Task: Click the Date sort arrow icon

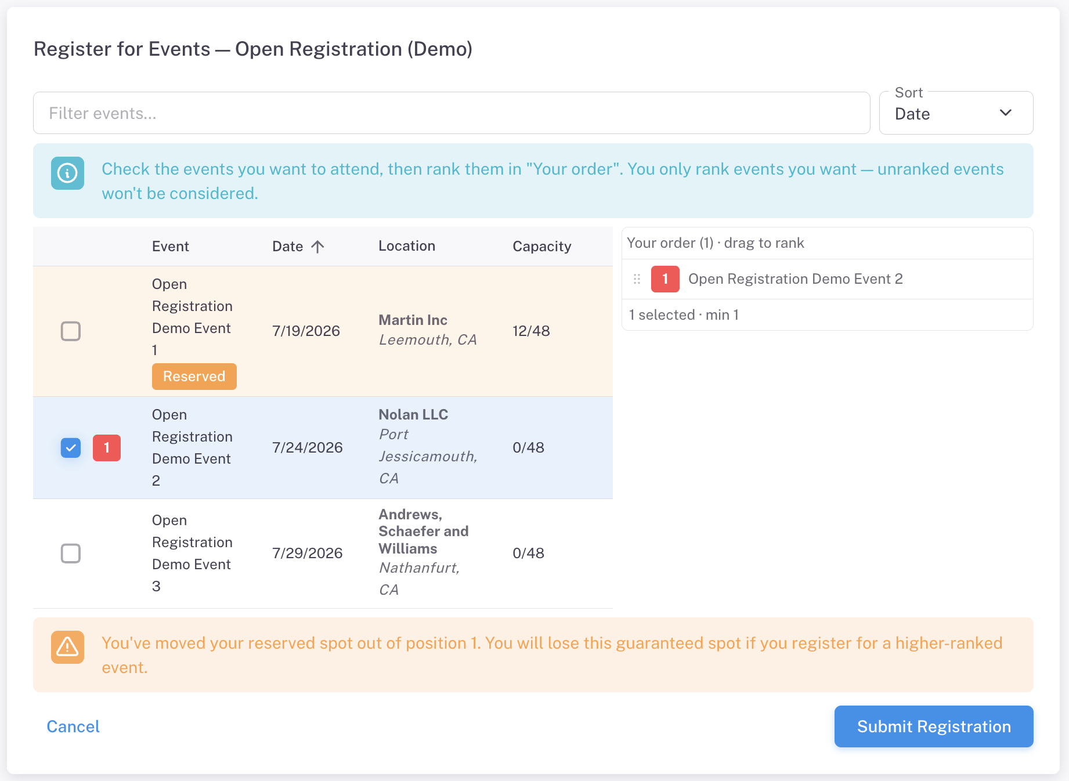Action: coord(317,247)
